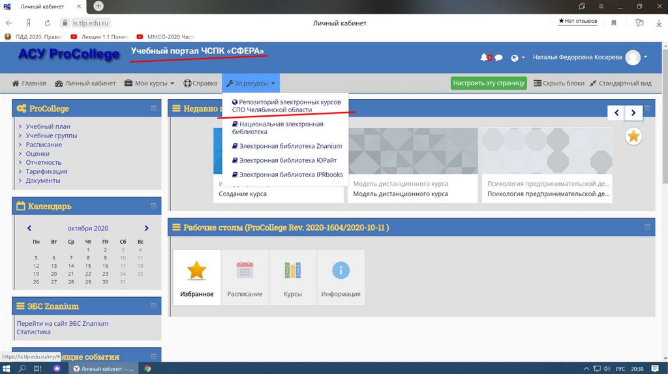The image size is (668, 374).
Task: Open Документы link
Action: point(42,180)
